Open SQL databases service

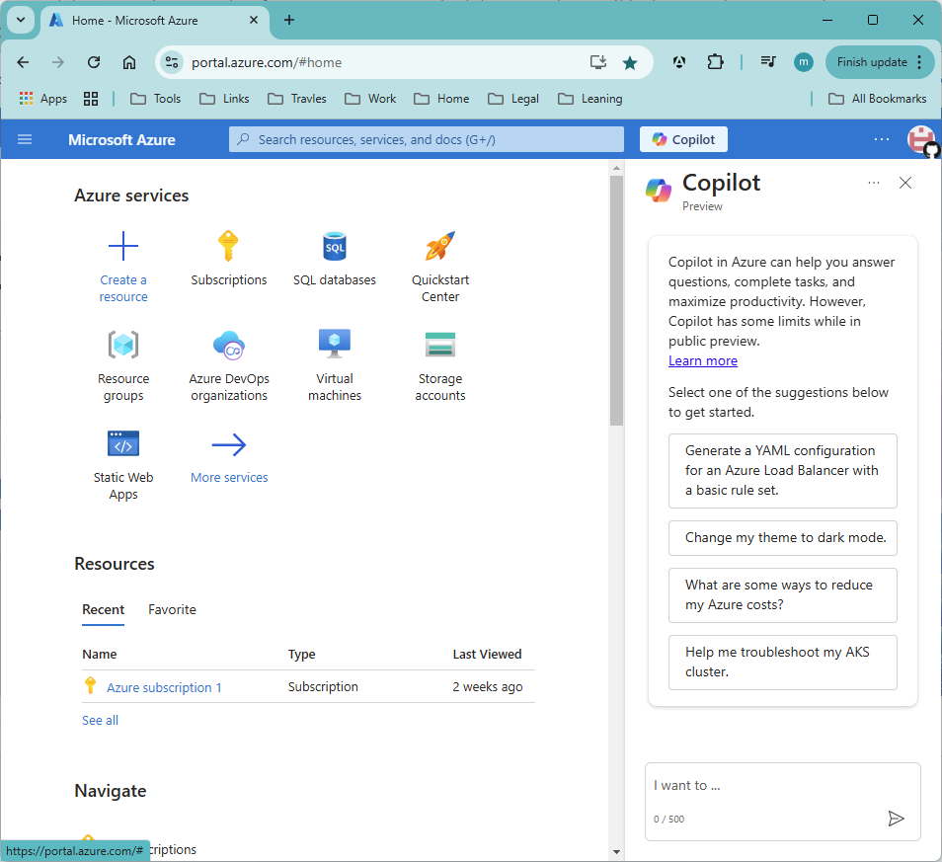point(335,259)
